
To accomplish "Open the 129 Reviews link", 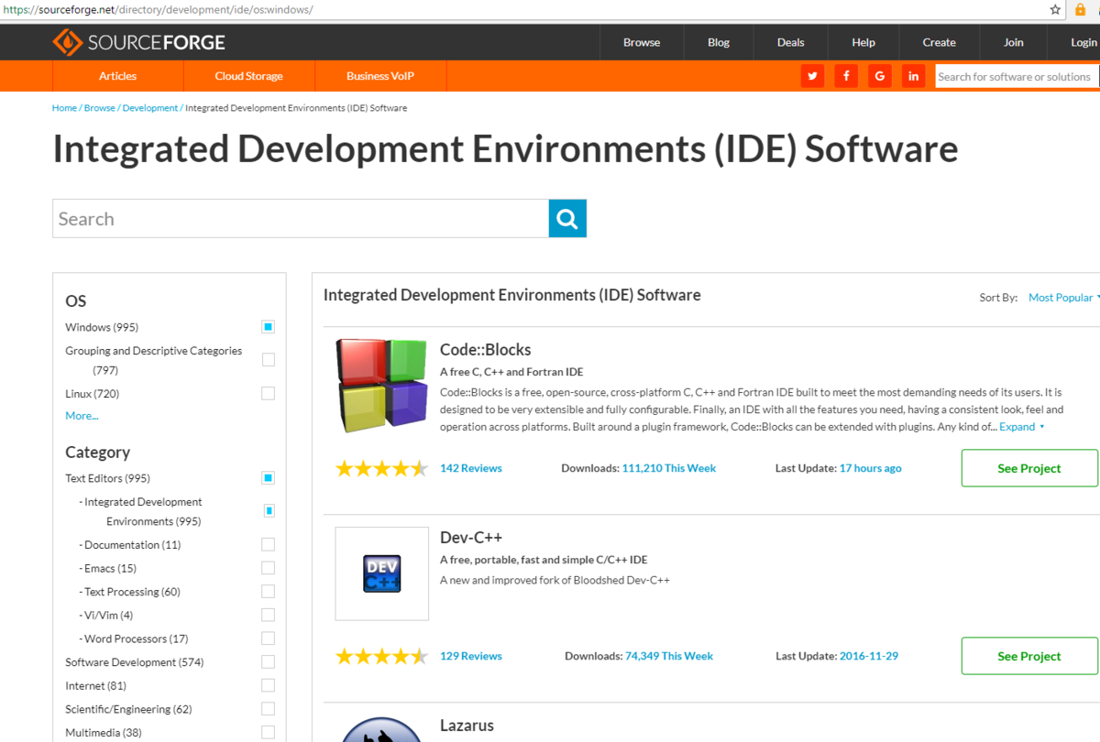I will point(471,656).
